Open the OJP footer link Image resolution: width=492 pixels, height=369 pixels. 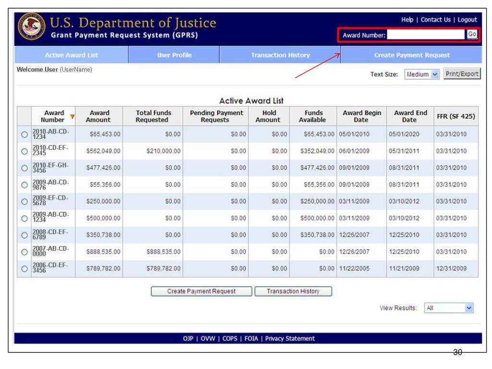pos(188,339)
